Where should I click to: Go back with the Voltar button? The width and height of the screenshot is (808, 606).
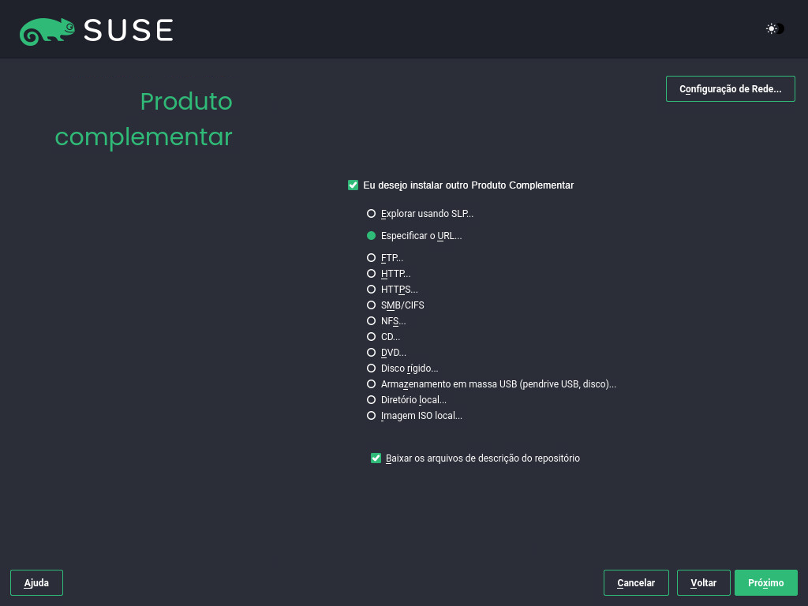pyautogui.click(x=703, y=583)
